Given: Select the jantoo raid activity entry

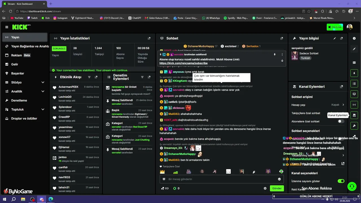Looking at the screenshot, I should pos(76,159).
